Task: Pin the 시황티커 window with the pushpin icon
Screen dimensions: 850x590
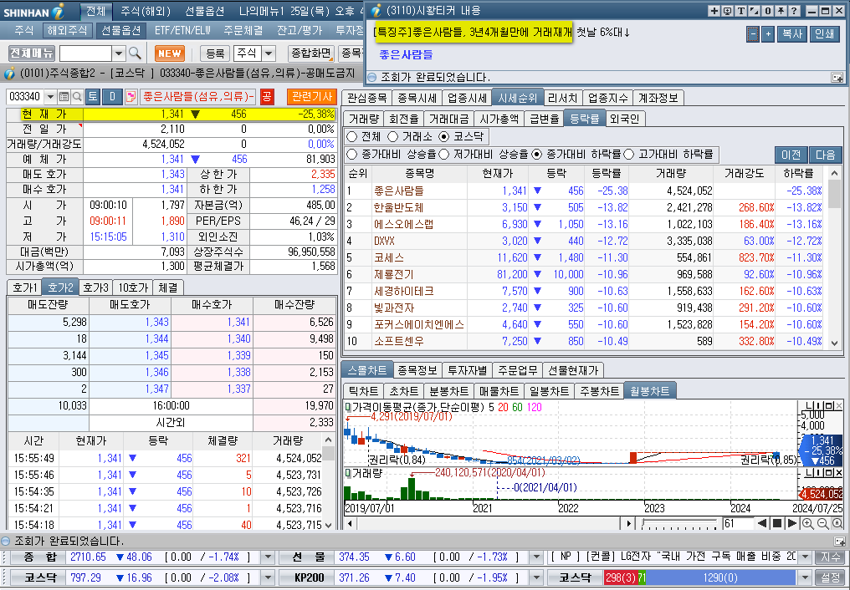Action: [x=781, y=11]
